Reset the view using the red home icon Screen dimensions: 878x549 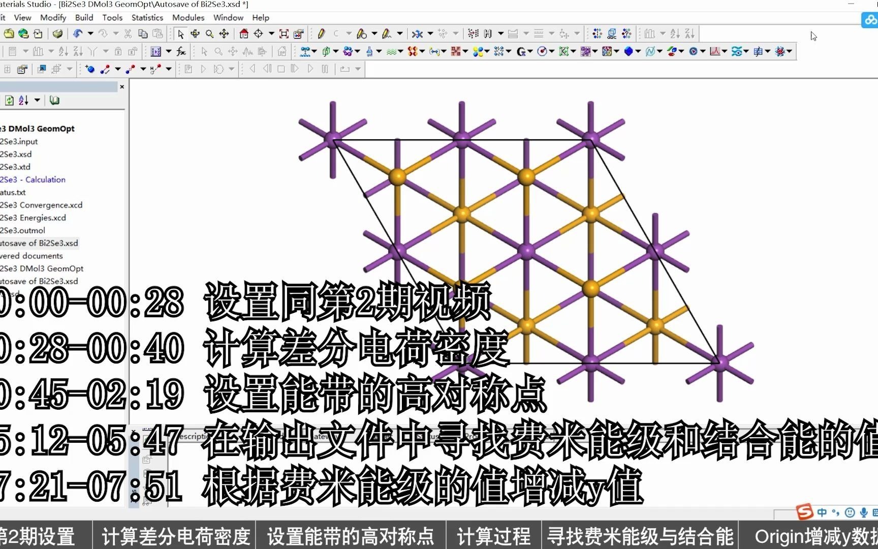[243, 34]
